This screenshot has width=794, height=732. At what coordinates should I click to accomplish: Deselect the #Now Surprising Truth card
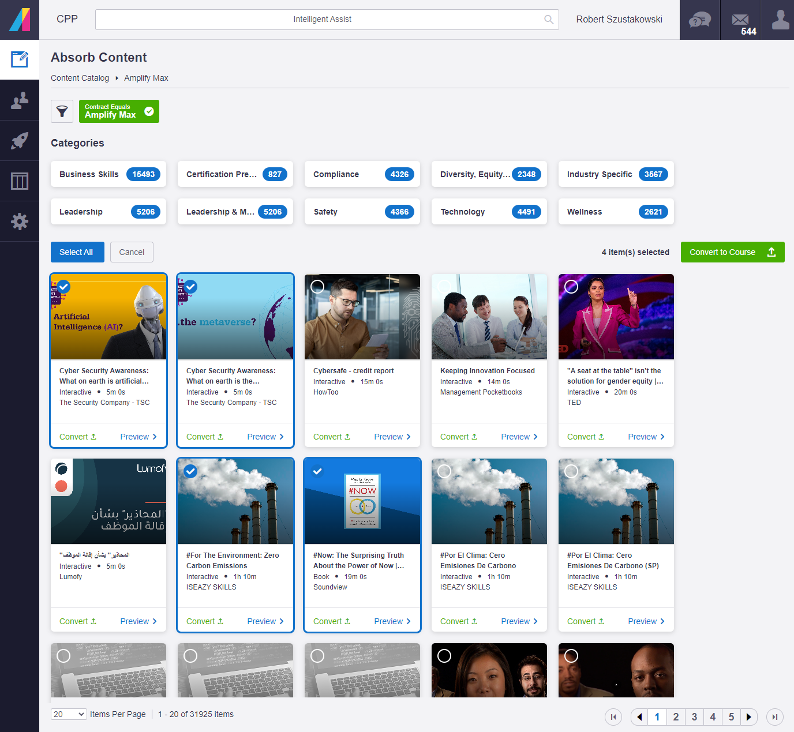[x=317, y=471]
